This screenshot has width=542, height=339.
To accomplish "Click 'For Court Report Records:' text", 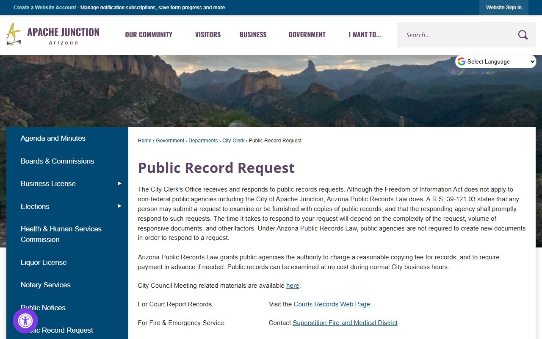I will pos(176,304).
